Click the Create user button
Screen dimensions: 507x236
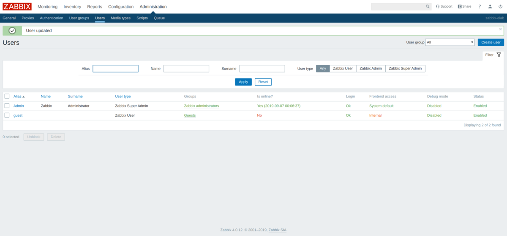(491, 42)
